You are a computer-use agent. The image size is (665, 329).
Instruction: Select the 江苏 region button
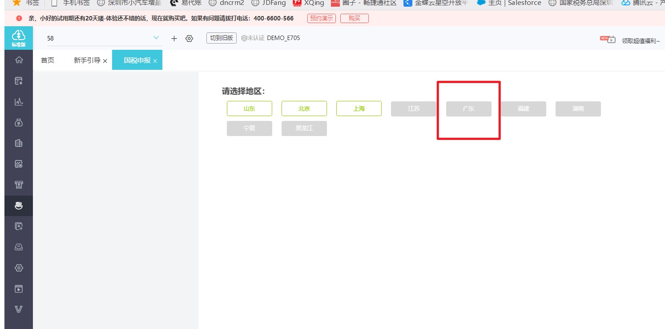pyautogui.click(x=414, y=109)
